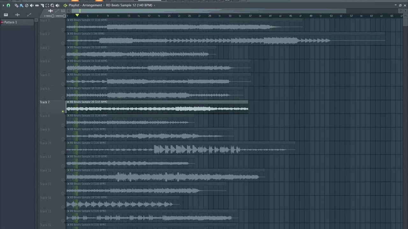Select the Paint brush tool
The width and height of the screenshot is (408, 229).
pyautogui.click(x=21, y=5)
